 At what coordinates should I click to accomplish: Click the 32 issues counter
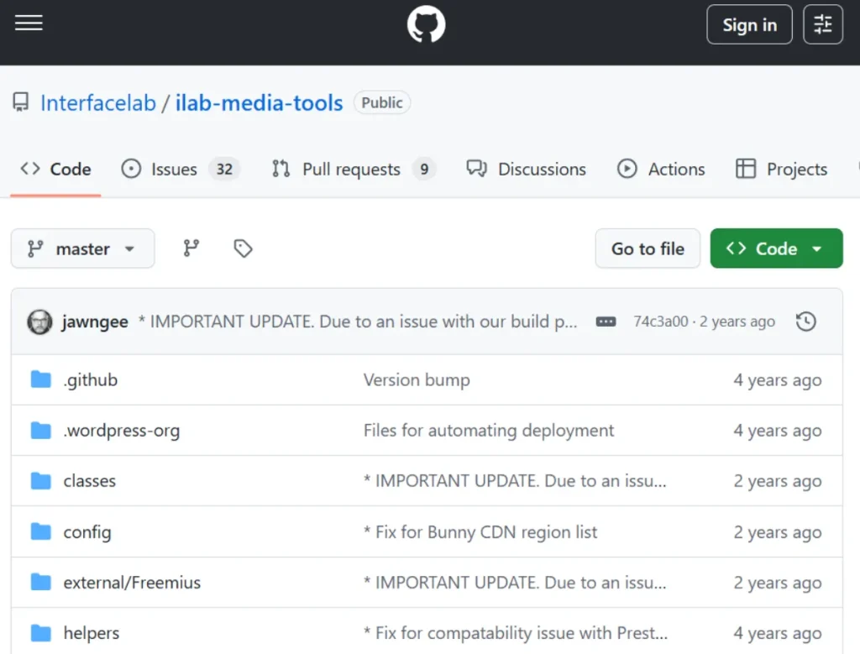point(224,169)
